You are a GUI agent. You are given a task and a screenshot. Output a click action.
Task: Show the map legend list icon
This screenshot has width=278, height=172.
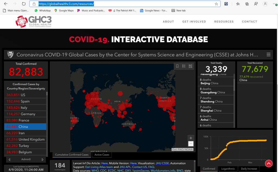(184, 66)
